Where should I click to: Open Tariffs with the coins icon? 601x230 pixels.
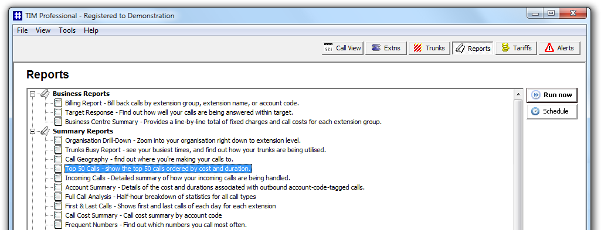[517, 48]
